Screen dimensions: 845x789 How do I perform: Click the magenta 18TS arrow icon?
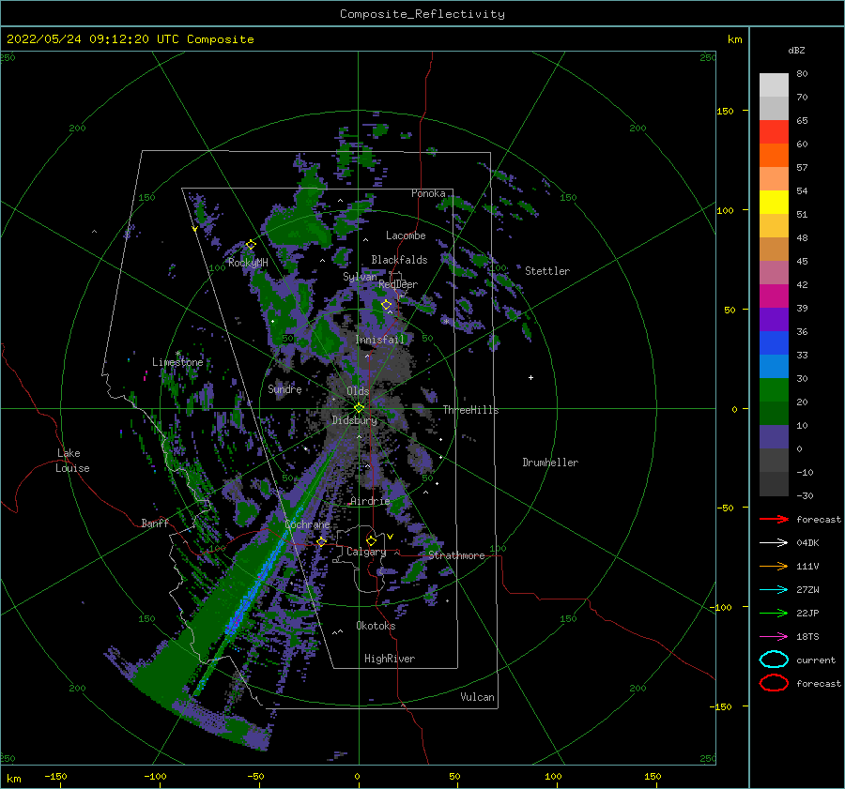click(x=774, y=637)
